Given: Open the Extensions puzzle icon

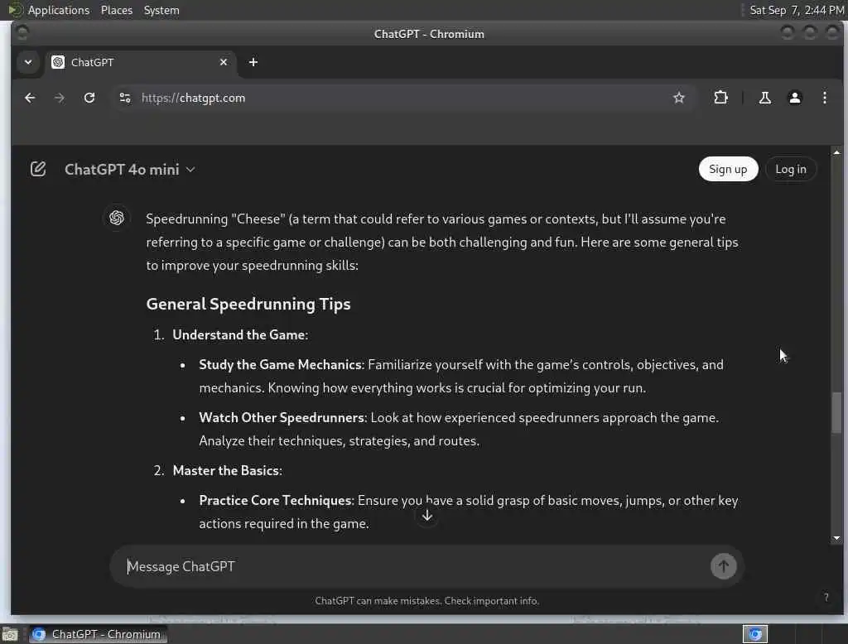Looking at the screenshot, I should point(720,98).
